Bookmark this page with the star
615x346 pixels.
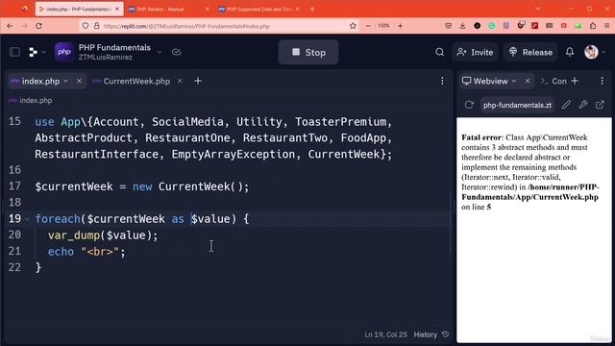click(353, 26)
